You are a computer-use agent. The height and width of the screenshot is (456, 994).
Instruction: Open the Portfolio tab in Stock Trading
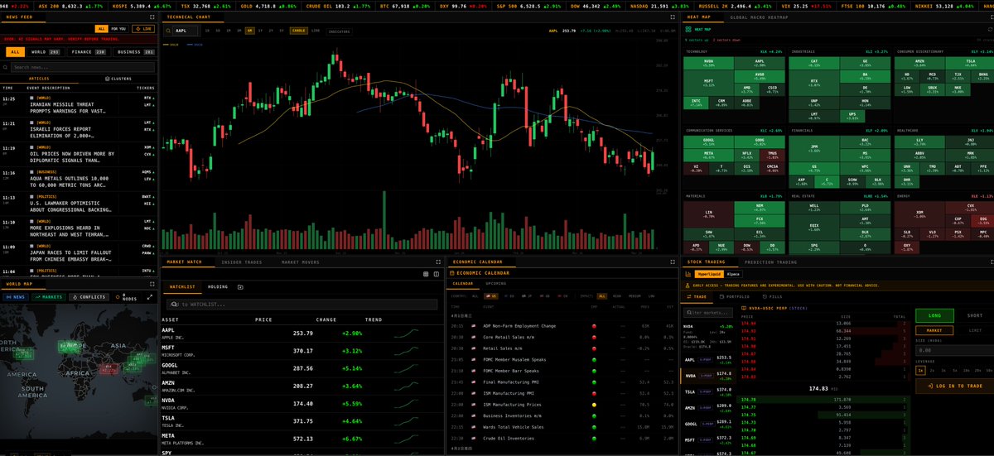point(736,295)
